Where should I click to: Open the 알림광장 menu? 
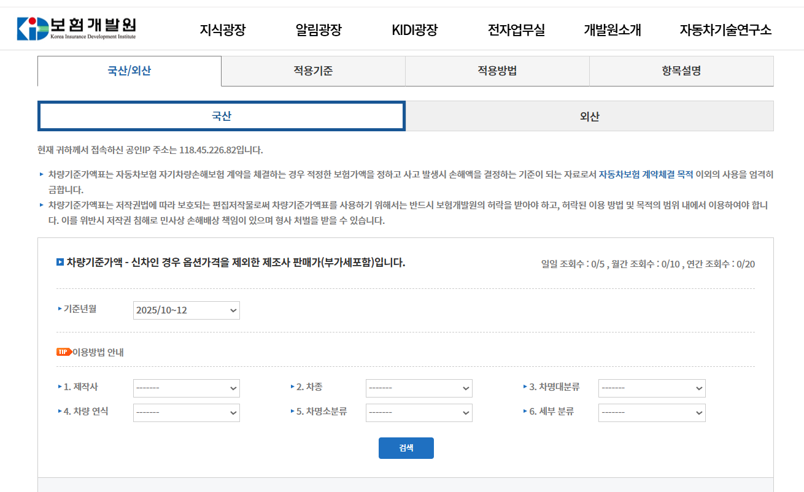pos(318,29)
